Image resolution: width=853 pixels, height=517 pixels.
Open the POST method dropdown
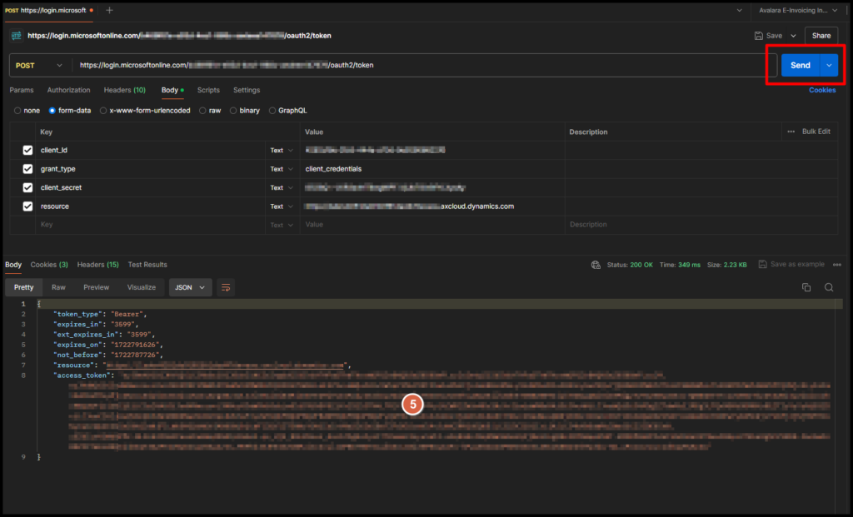point(37,65)
